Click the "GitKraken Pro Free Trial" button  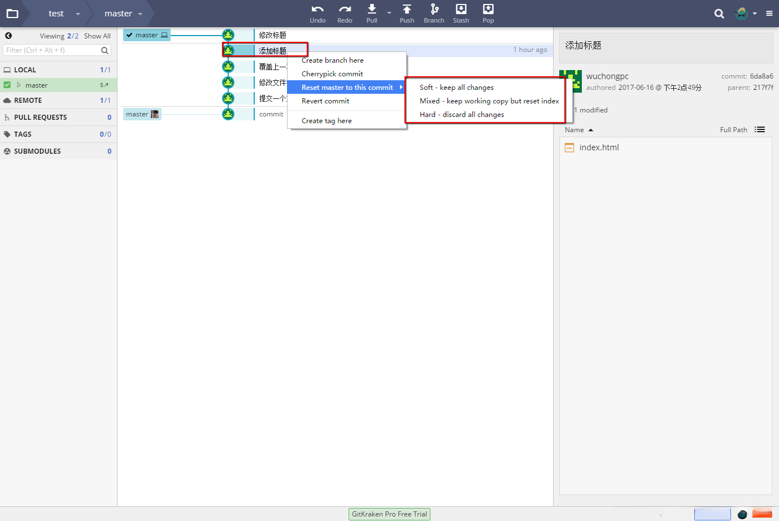[x=390, y=514]
